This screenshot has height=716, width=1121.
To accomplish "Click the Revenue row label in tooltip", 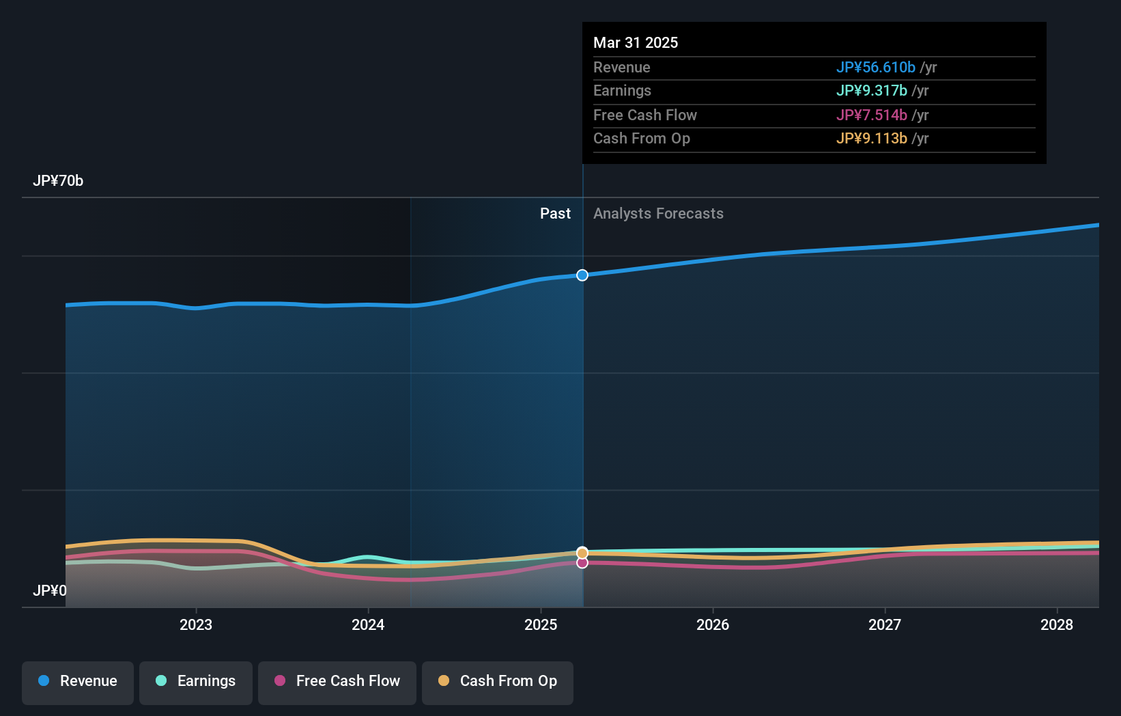I will (621, 67).
